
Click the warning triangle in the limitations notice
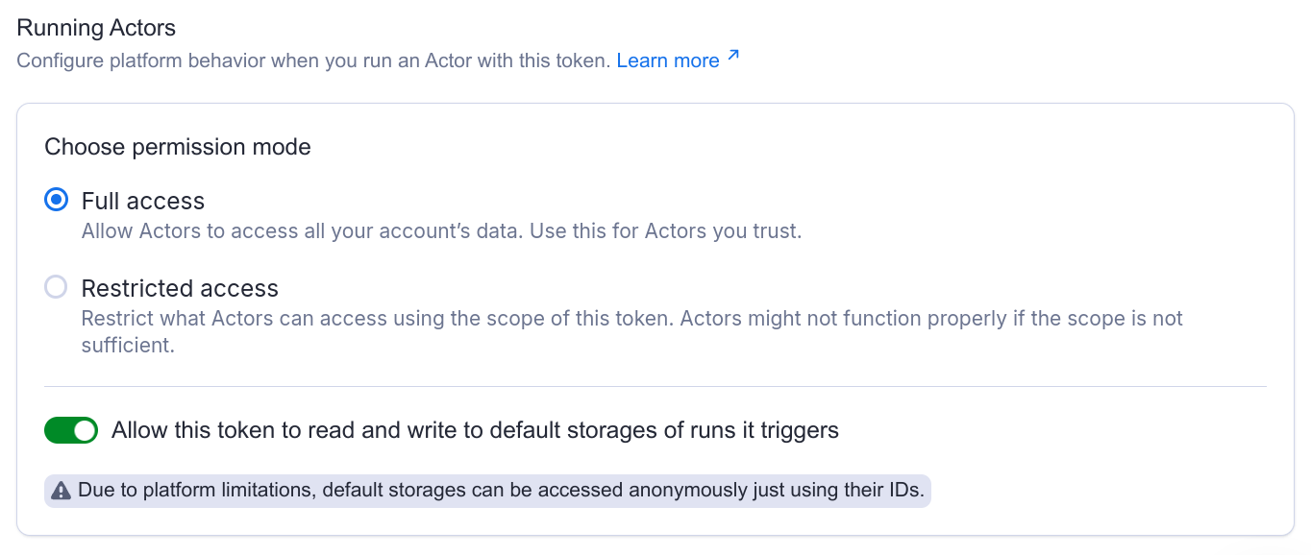tap(61, 490)
